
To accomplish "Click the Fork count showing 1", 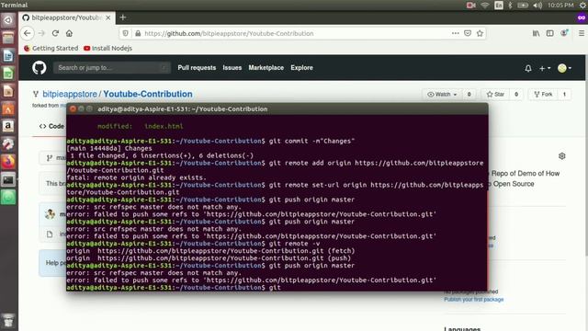I will (x=564, y=94).
